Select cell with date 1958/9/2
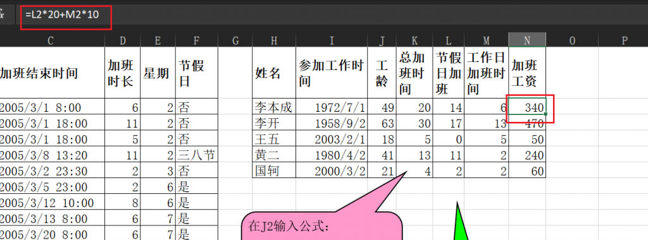 tap(332, 123)
